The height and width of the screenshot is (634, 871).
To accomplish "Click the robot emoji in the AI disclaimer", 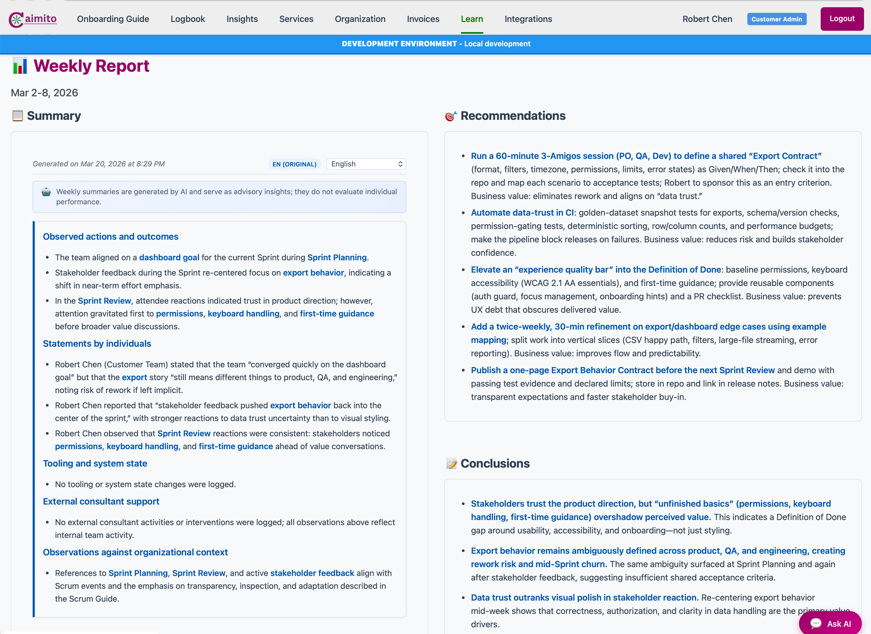I will pos(46,192).
